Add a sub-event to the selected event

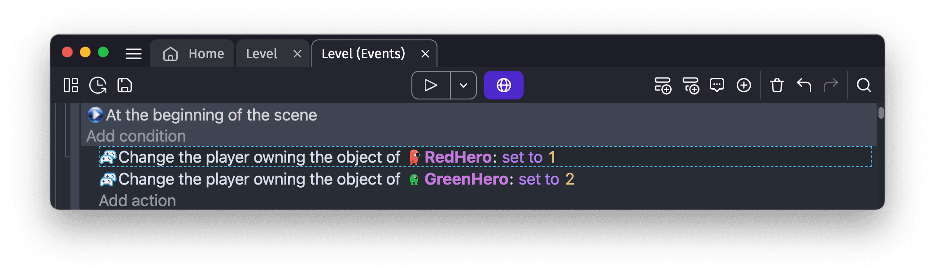[691, 86]
